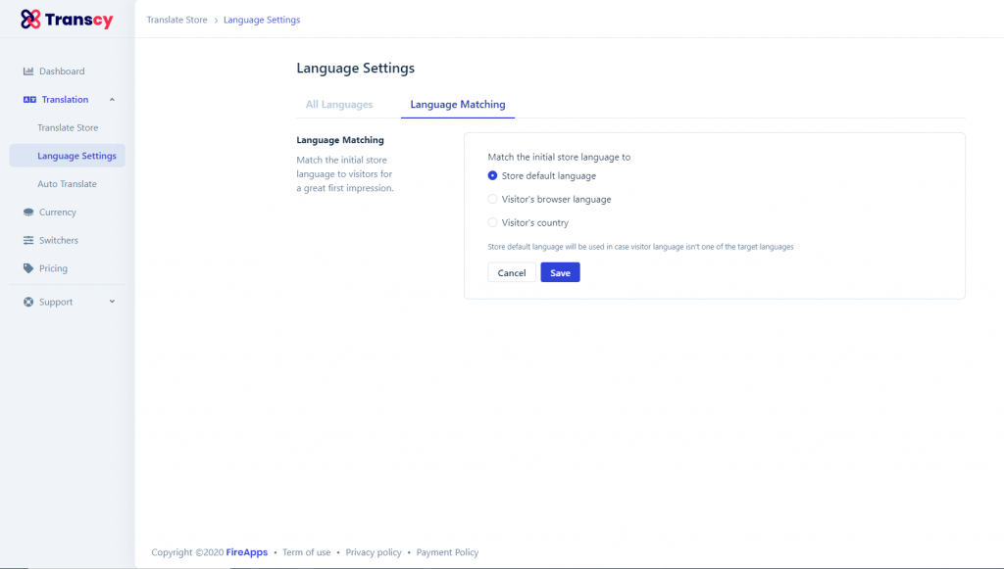Open the Privacy policy footer link
This screenshot has height=569, width=1004.
coord(374,552)
